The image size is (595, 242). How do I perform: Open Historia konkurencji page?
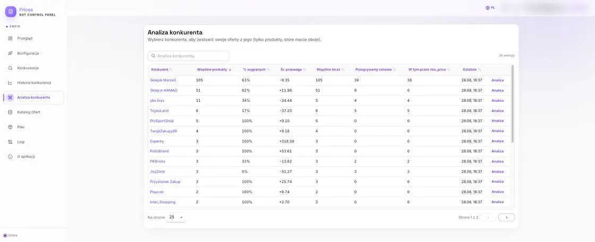pyautogui.click(x=33, y=83)
